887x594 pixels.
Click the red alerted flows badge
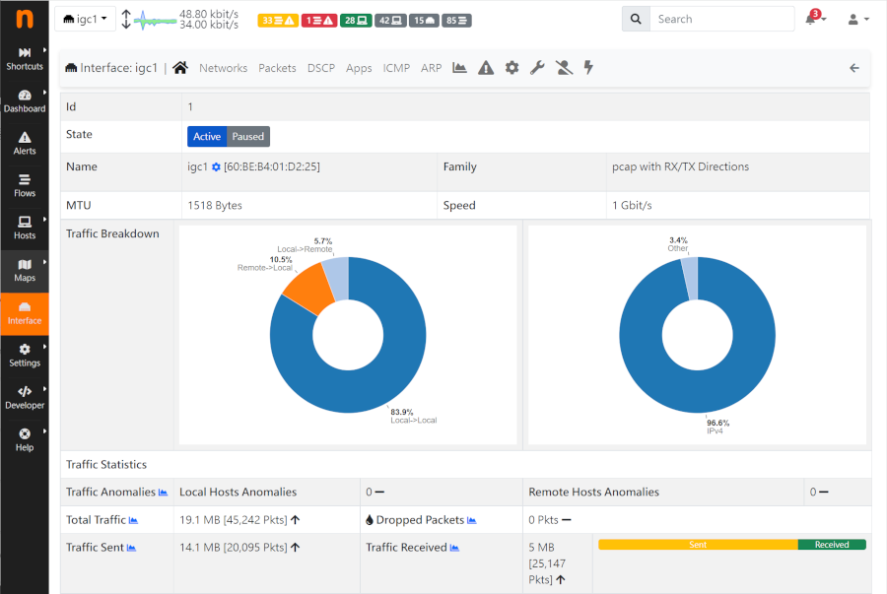pos(318,20)
